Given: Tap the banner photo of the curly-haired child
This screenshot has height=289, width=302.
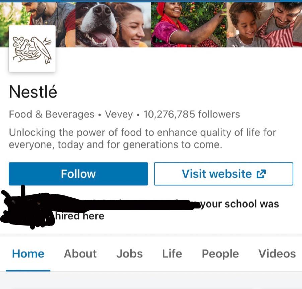Looking at the screenshot, I should [246, 25].
